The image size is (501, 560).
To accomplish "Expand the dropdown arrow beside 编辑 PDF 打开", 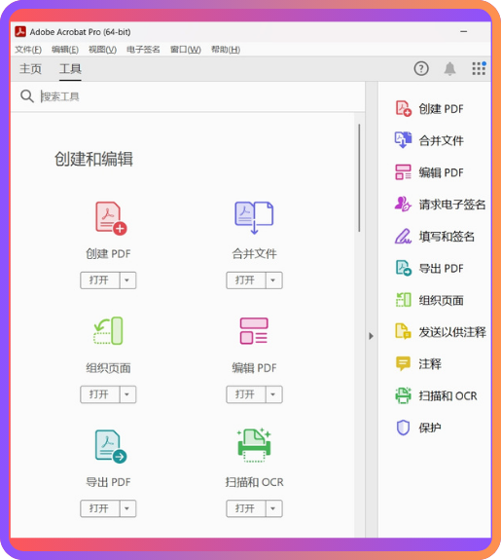I will point(273,394).
